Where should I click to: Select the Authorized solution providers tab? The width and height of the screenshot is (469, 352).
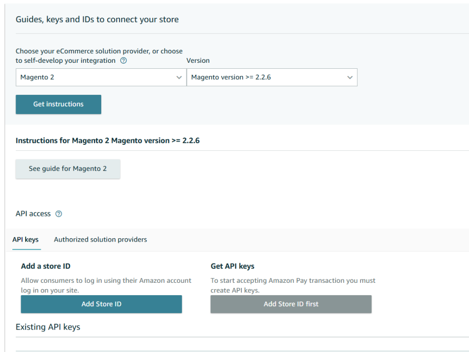100,240
